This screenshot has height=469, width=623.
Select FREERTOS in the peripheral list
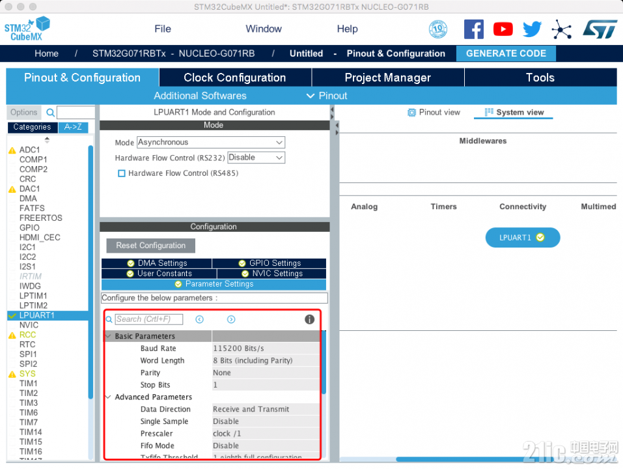click(x=41, y=218)
